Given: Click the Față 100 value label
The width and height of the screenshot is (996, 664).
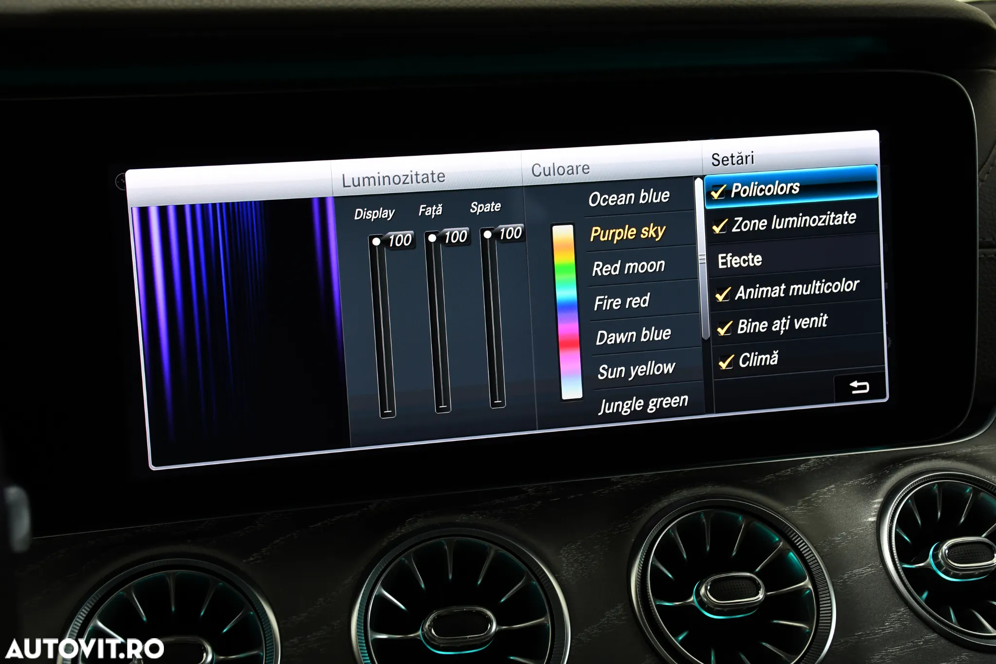Looking at the screenshot, I should 455,236.
